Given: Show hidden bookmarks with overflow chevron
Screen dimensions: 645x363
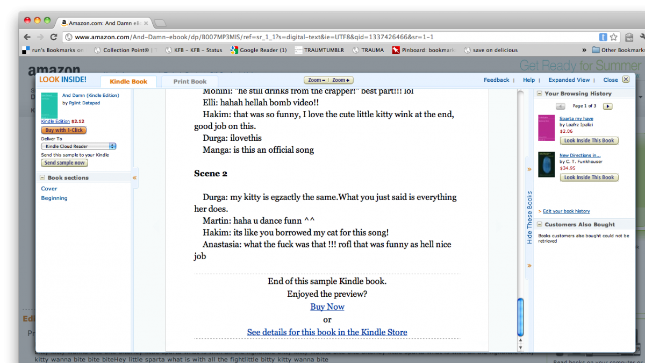Looking at the screenshot, I should pos(584,50).
